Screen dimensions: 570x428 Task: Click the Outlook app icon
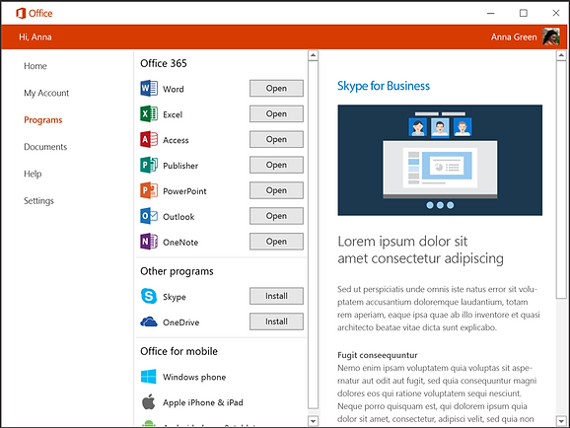149,216
